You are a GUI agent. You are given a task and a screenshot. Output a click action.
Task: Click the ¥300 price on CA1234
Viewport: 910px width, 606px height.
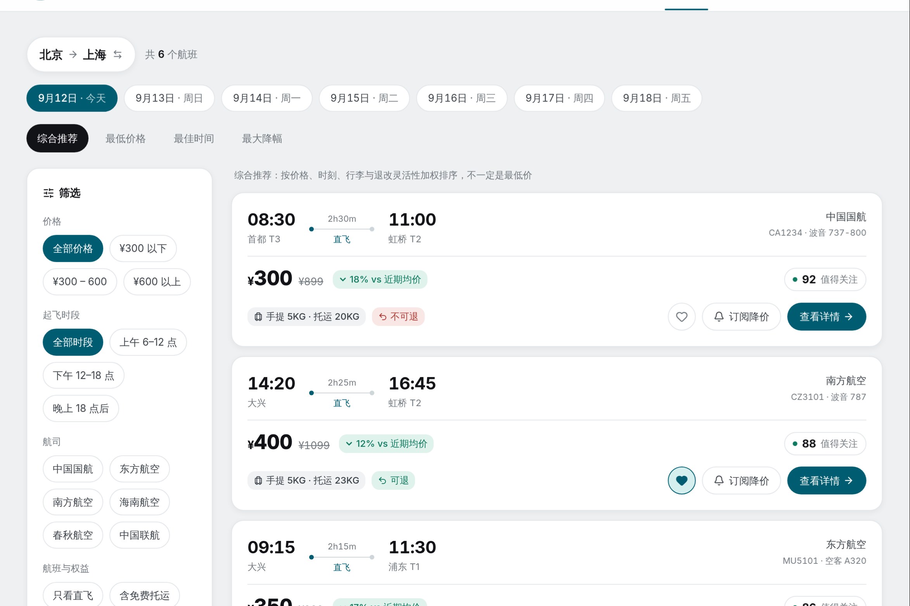[x=270, y=278]
